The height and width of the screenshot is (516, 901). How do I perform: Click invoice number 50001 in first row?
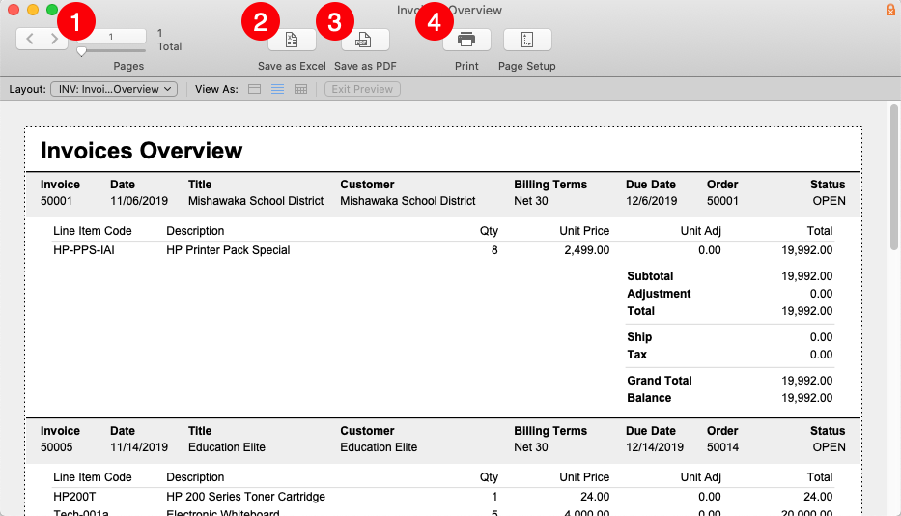click(56, 201)
